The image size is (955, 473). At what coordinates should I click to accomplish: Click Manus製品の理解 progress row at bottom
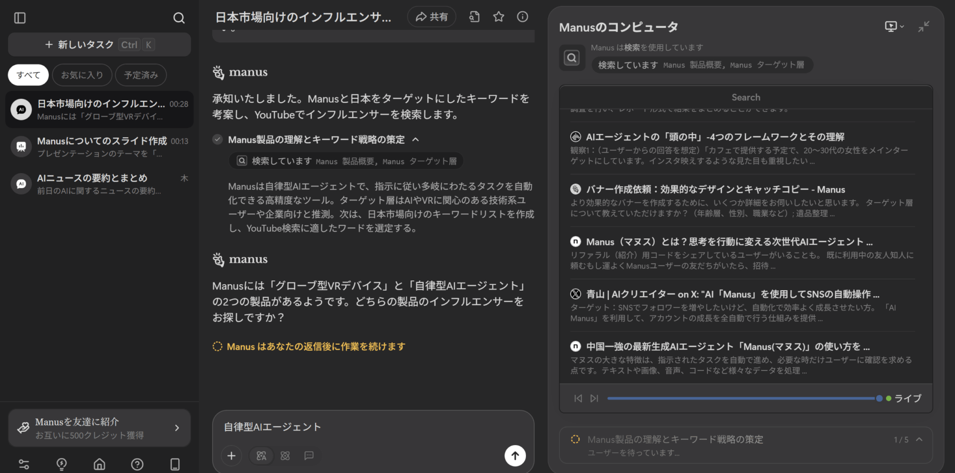tap(746, 445)
